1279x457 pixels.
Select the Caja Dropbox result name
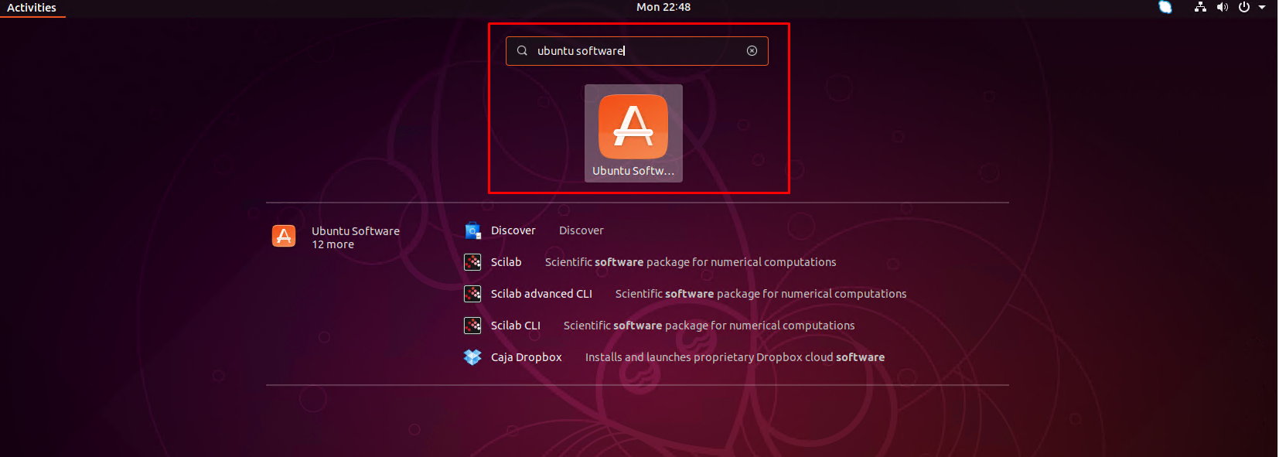click(527, 357)
